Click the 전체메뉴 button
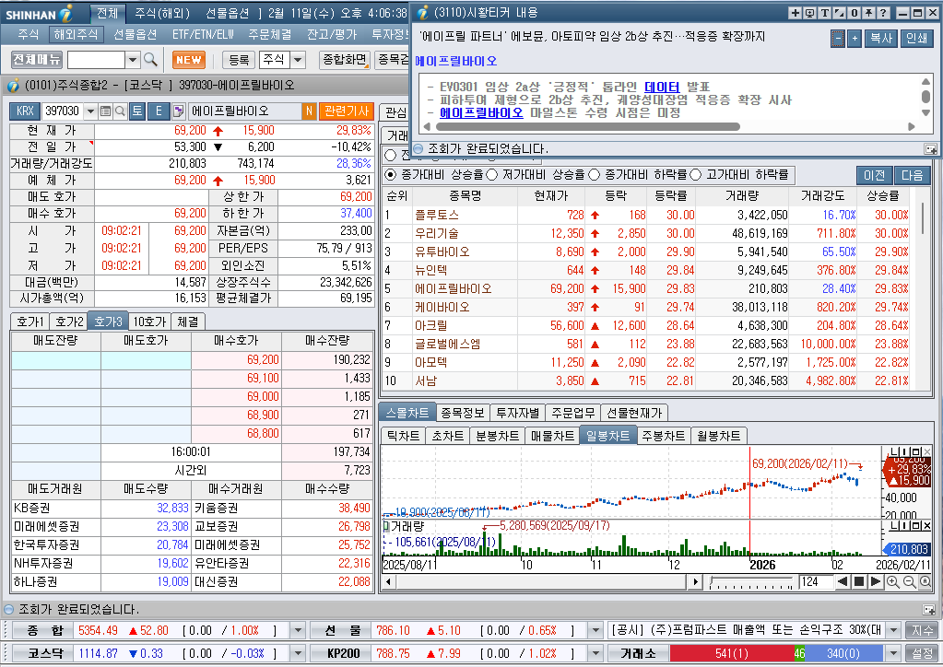Screen dimensions: 943x667 37,60
